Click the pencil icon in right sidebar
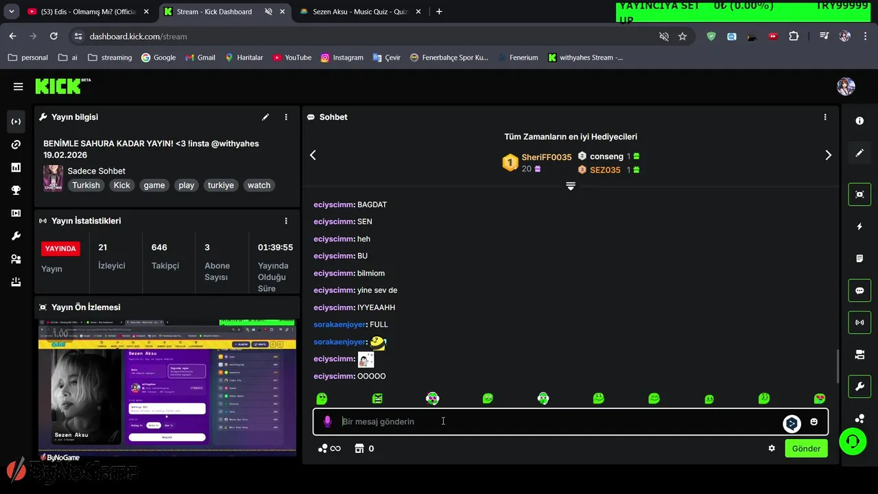Image resolution: width=878 pixels, height=494 pixels. [x=859, y=153]
